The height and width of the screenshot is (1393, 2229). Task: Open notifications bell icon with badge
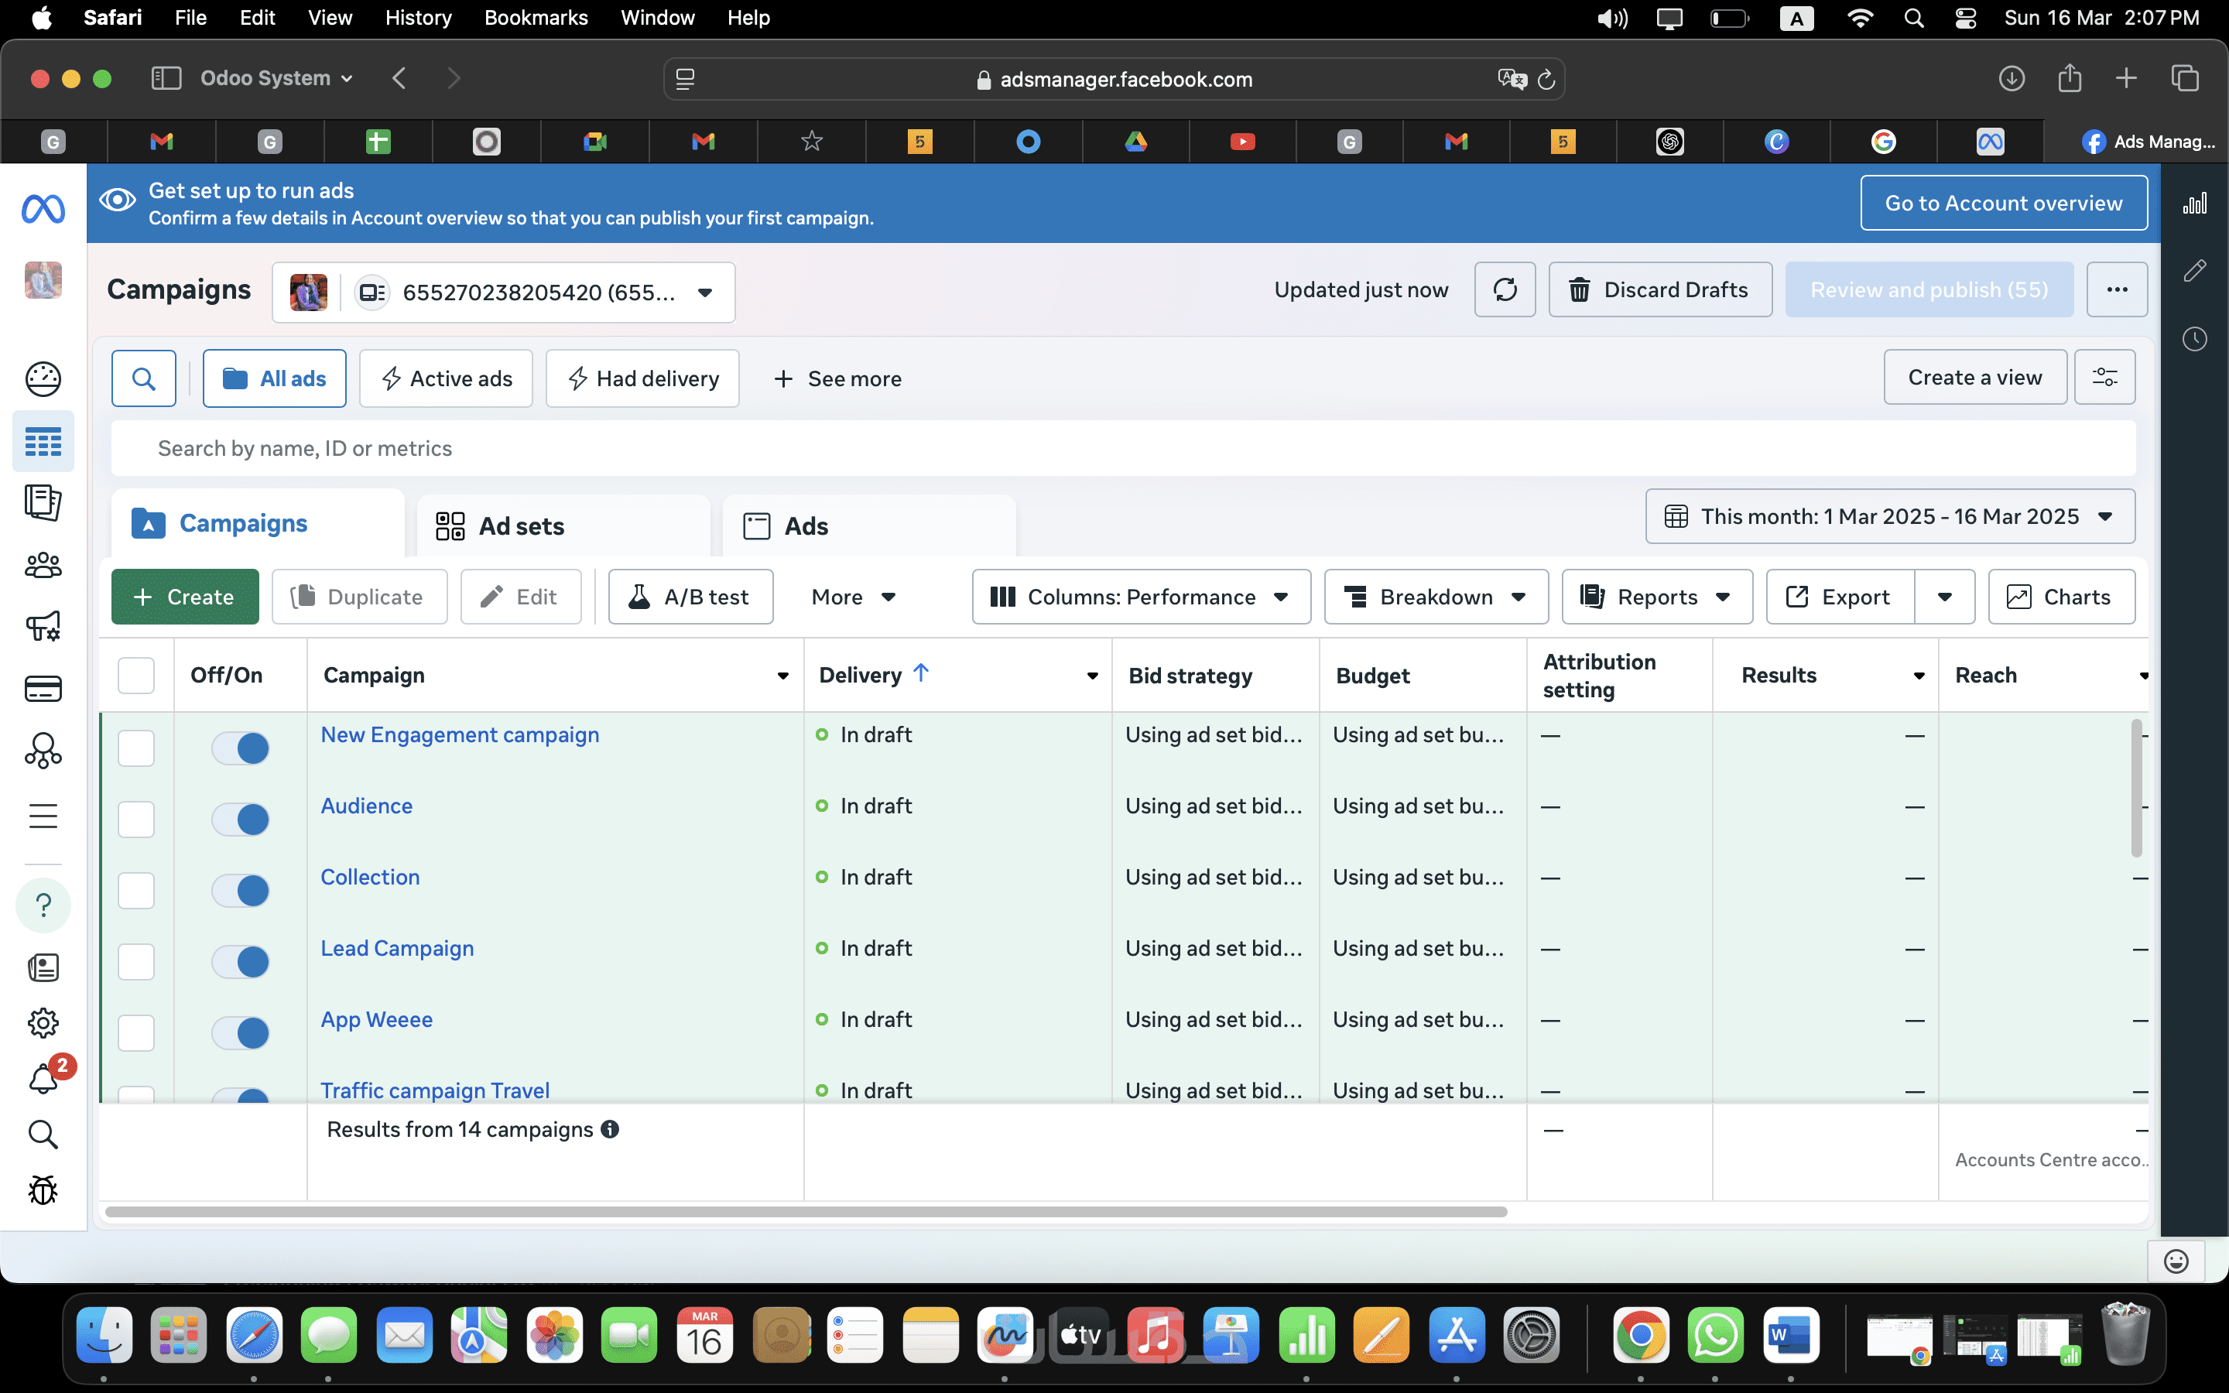tap(43, 1078)
